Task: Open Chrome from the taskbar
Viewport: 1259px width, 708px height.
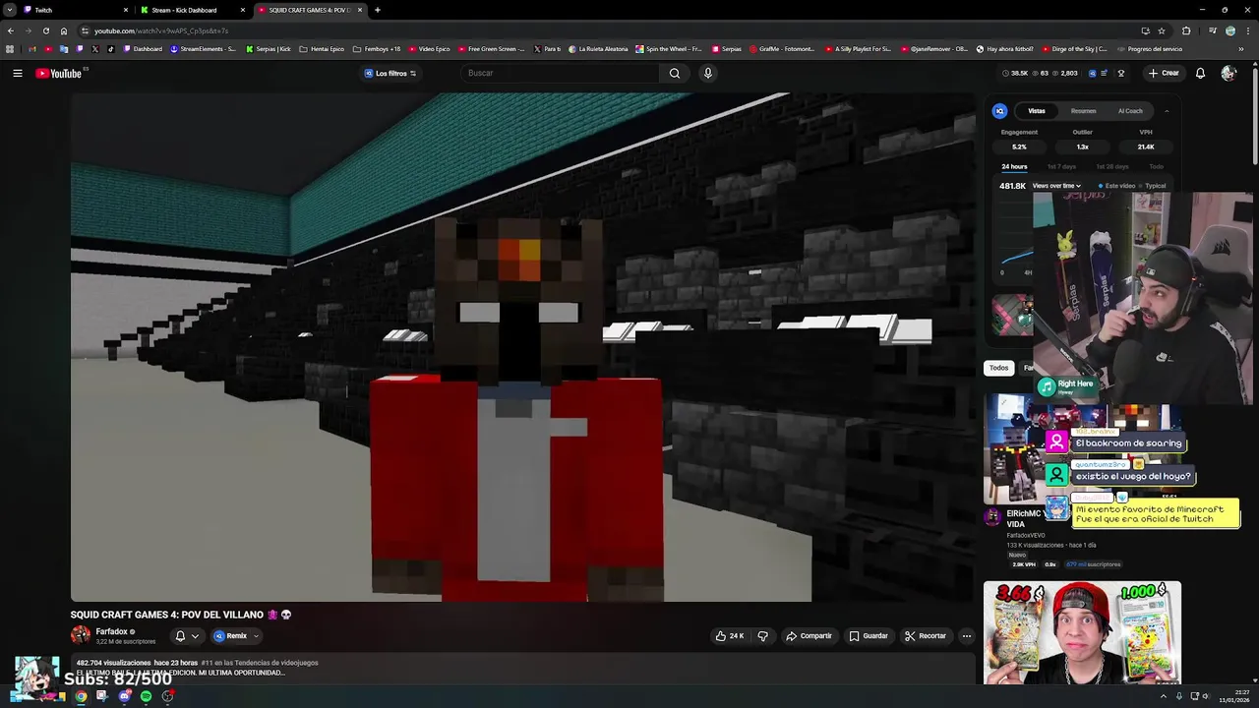Action: click(x=81, y=696)
